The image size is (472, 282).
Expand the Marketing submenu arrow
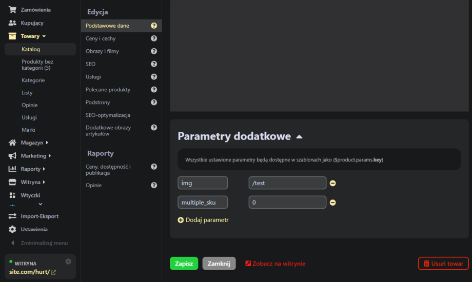click(x=50, y=156)
